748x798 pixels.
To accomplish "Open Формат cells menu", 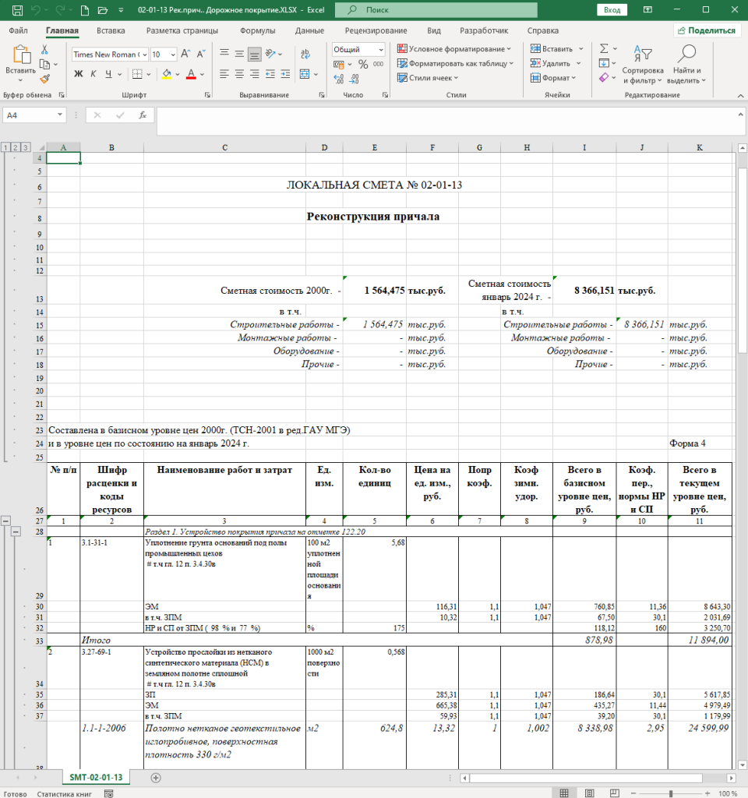I will coord(552,78).
